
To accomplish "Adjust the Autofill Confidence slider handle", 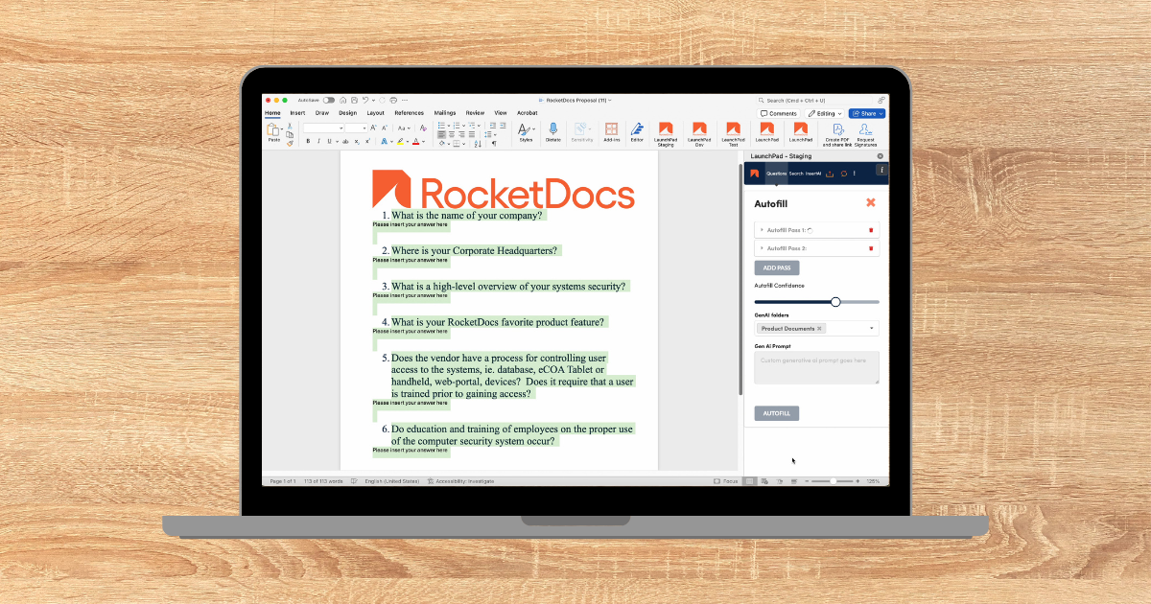I will [x=835, y=301].
